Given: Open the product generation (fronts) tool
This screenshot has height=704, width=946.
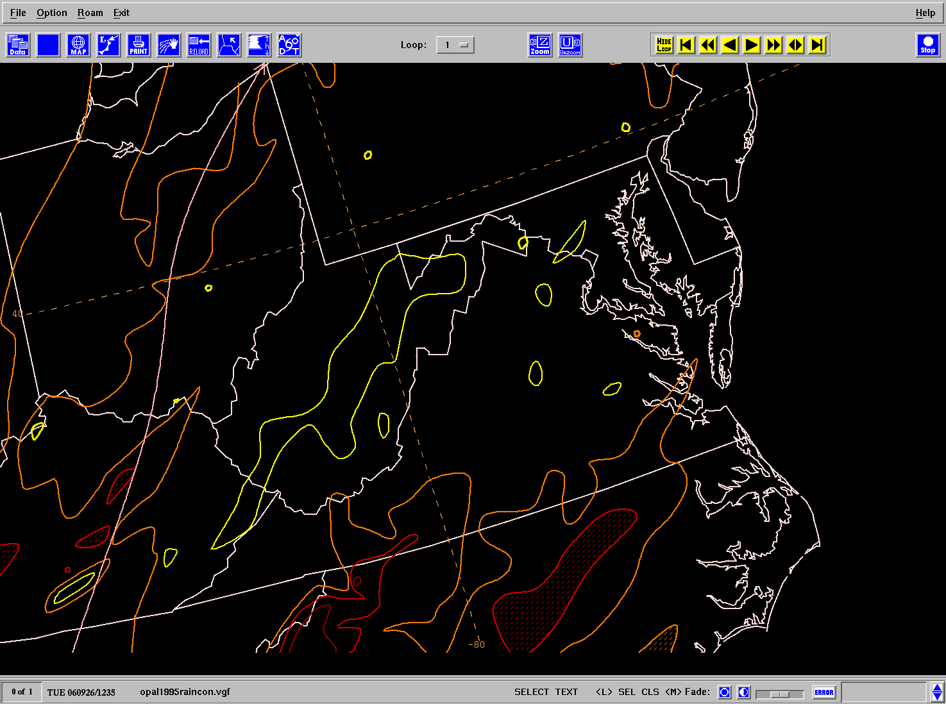Looking at the screenshot, I should (x=108, y=45).
